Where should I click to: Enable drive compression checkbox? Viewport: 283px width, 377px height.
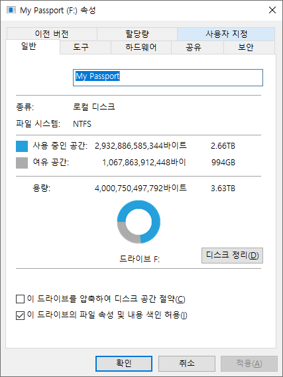[20, 299]
